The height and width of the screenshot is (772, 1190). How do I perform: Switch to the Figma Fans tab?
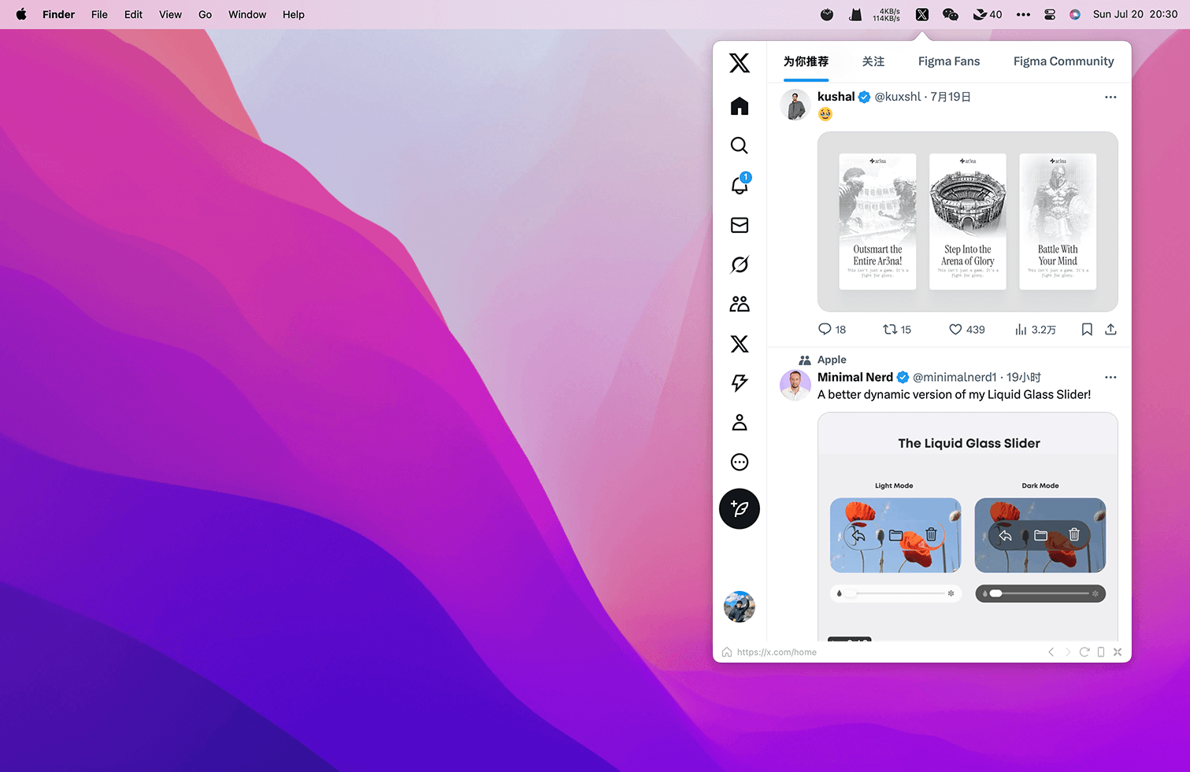948,61
